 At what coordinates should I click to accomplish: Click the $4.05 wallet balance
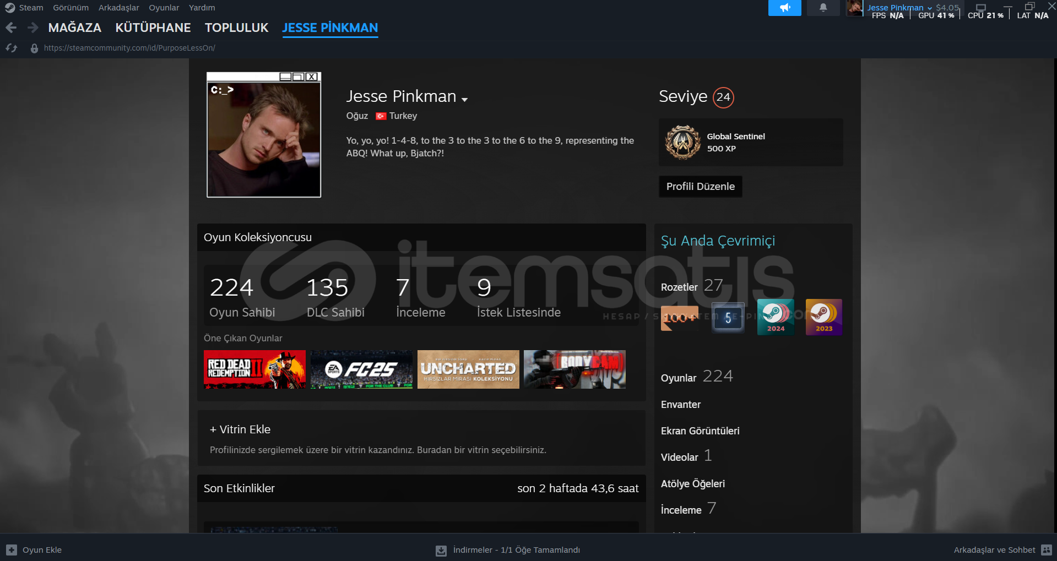tap(947, 8)
